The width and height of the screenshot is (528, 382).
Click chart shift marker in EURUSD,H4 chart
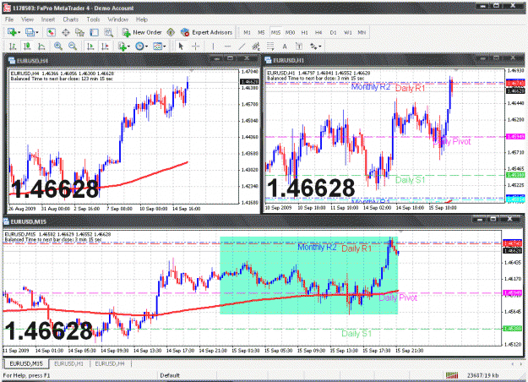(191, 71)
